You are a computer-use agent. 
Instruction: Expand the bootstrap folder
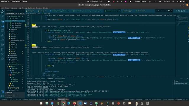[14, 69]
